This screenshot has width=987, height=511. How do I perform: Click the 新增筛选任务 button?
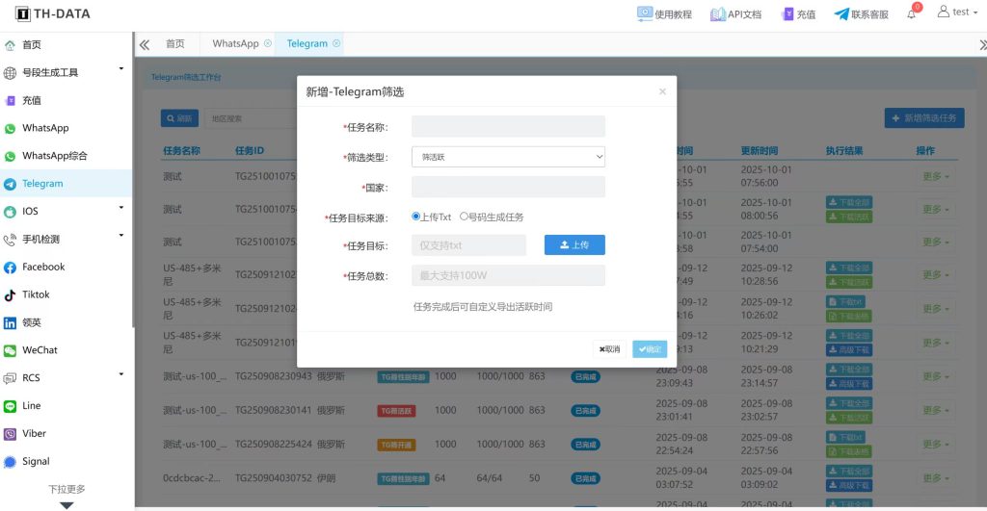pyautogui.click(x=924, y=118)
